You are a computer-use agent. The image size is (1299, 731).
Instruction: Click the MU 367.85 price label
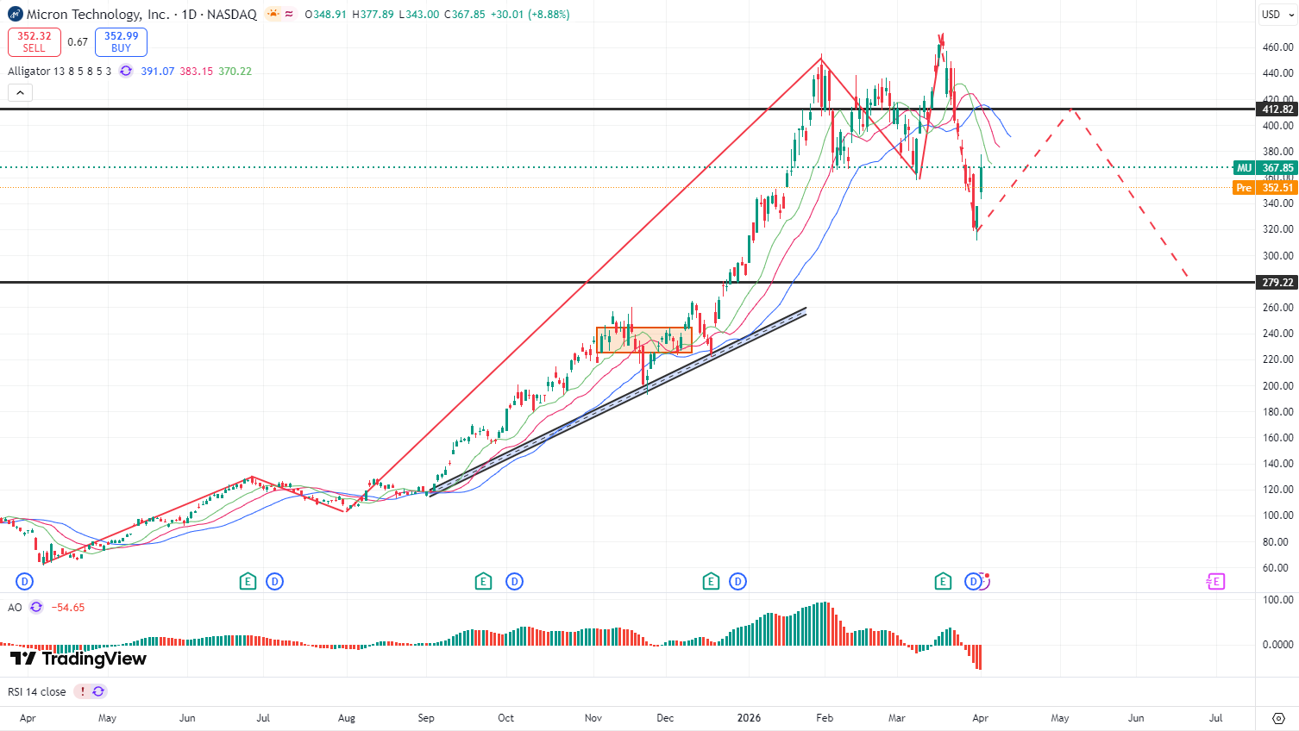coord(1265,168)
